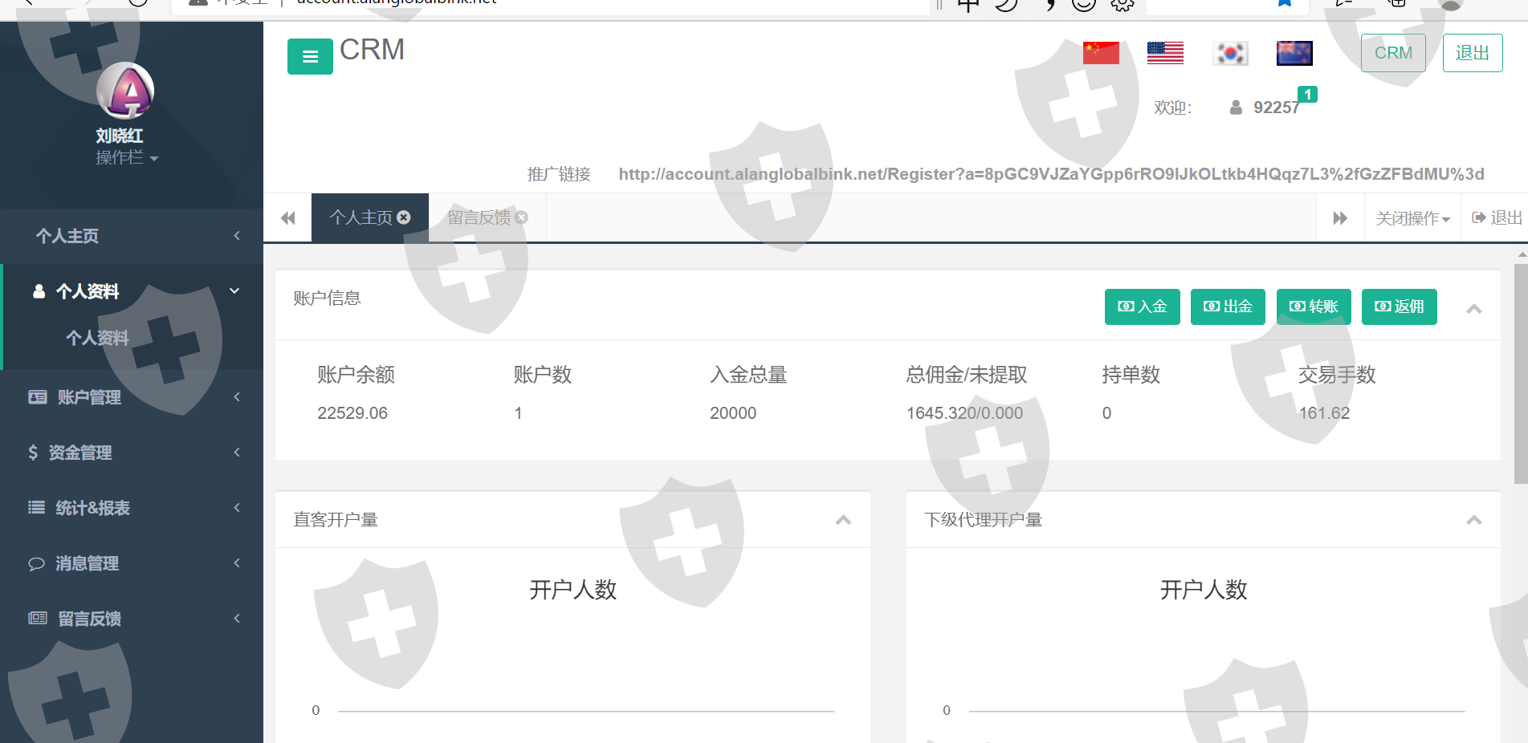Click the person icon beside 个人资料
1528x743 pixels.
pyautogui.click(x=39, y=291)
